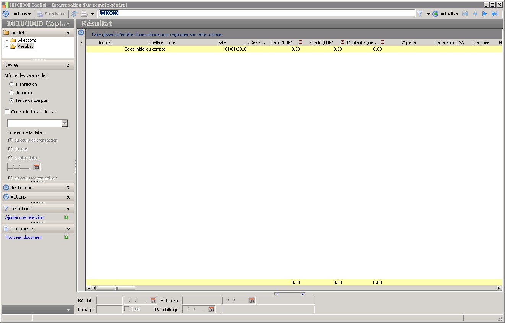Image resolution: width=505 pixels, height=323 pixels.
Task: Click the Actualiser button
Action: tap(445, 14)
